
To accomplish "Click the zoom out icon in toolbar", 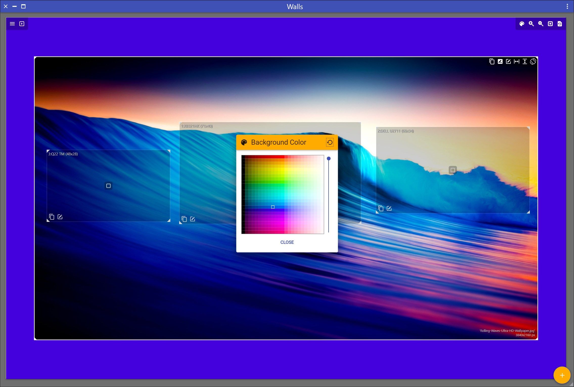I will coord(541,24).
